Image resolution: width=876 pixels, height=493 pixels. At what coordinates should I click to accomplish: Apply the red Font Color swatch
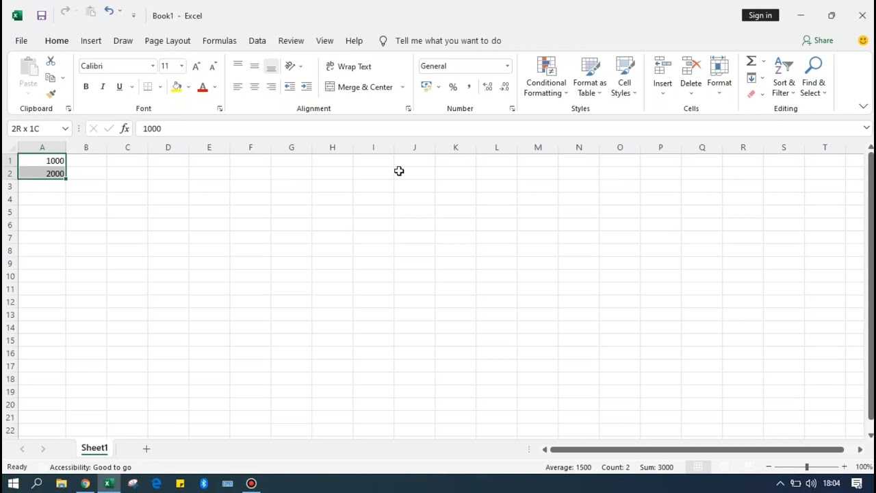(x=203, y=87)
